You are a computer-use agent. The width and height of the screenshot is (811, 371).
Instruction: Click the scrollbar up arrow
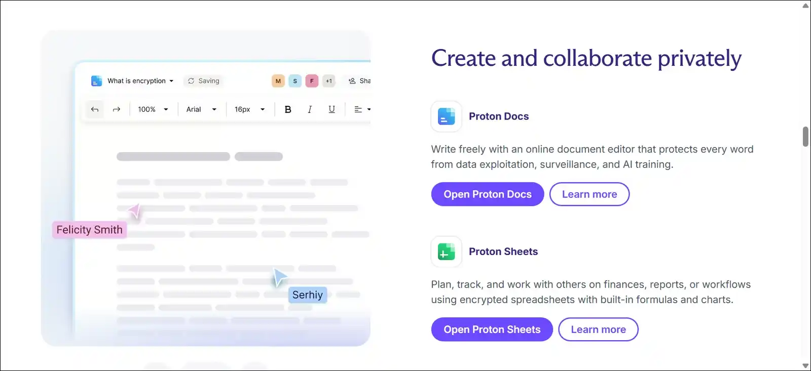[x=805, y=6]
